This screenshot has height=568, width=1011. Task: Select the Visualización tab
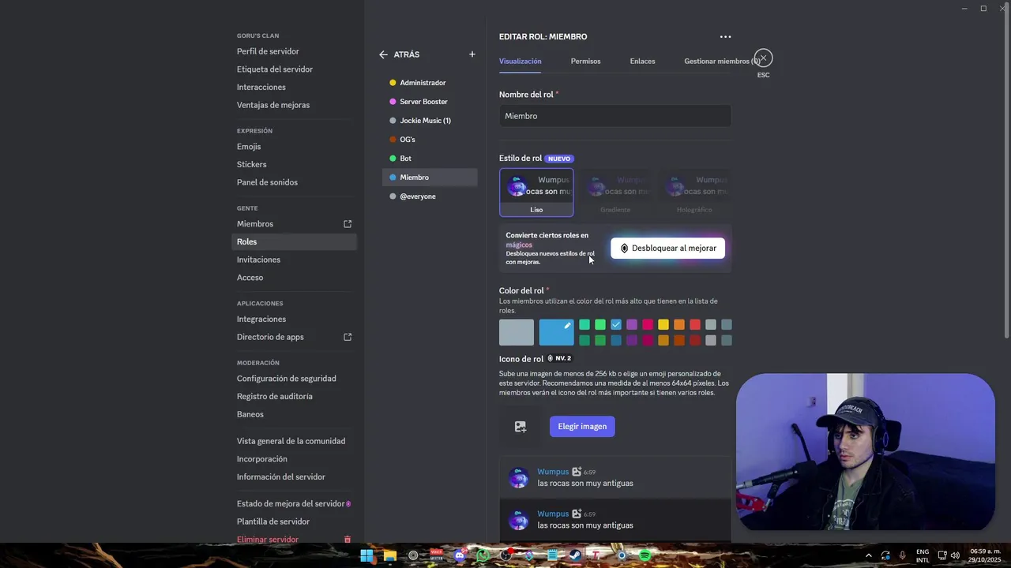pyautogui.click(x=521, y=61)
